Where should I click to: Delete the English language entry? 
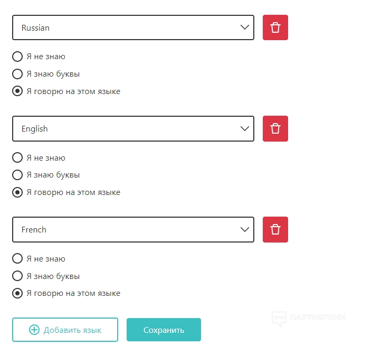pos(275,128)
